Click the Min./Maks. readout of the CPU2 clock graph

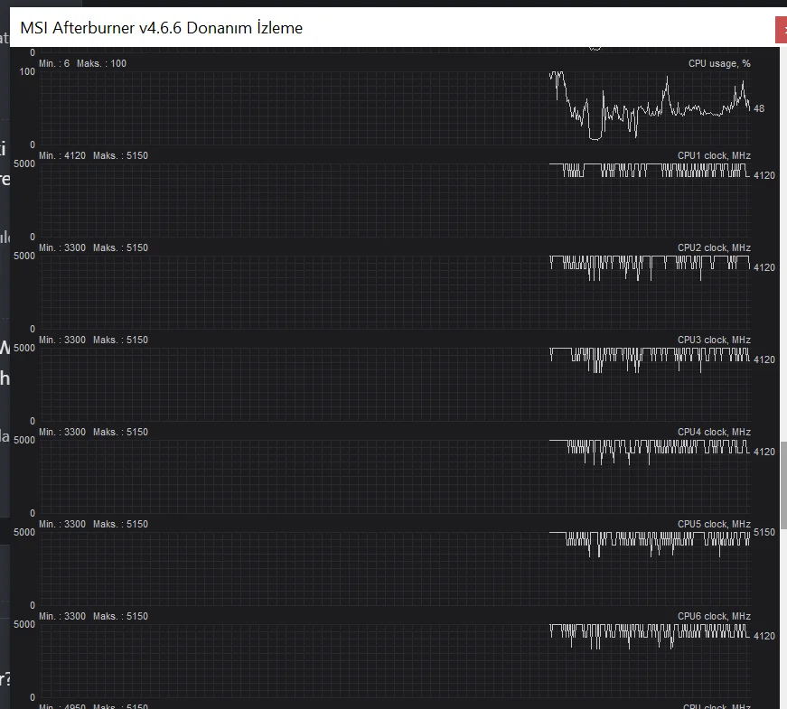(x=93, y=247)
